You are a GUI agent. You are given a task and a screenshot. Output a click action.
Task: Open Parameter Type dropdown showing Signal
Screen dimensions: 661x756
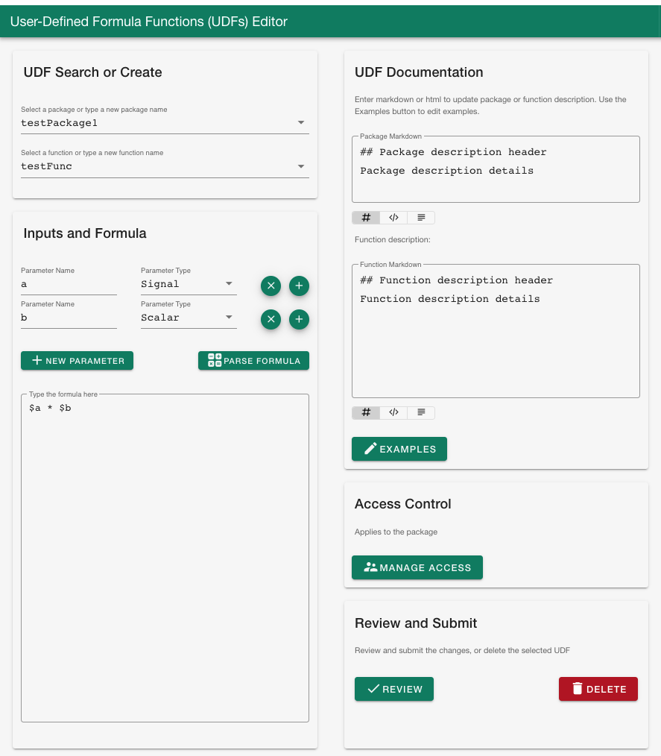tap(229, 284)
